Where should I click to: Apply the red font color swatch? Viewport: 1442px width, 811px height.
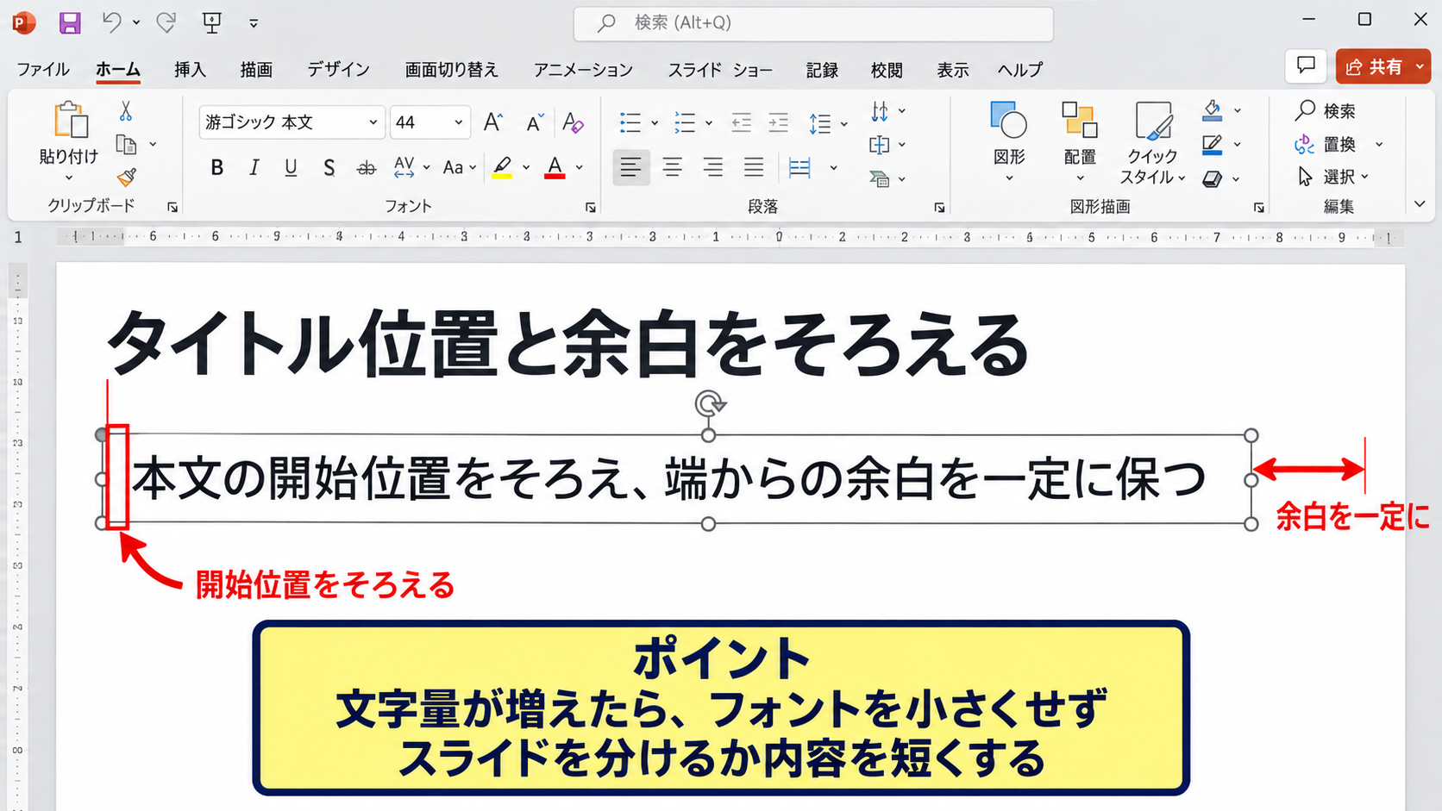[x=555, y=167]
